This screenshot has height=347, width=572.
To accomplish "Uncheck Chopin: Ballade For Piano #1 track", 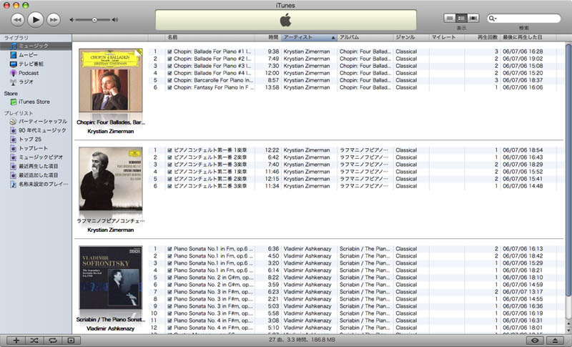I will pyautogui.click(x=169, y=52).
